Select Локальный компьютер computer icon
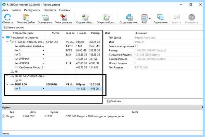Viewport: 205px width, 137px height. [8, 37]
